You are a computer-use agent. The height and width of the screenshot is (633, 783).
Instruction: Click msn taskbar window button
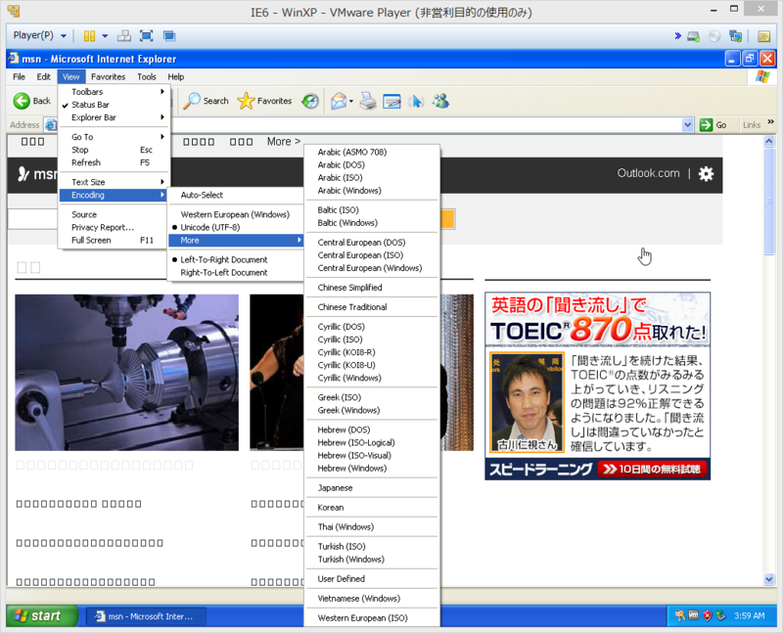tap(146, 616)
